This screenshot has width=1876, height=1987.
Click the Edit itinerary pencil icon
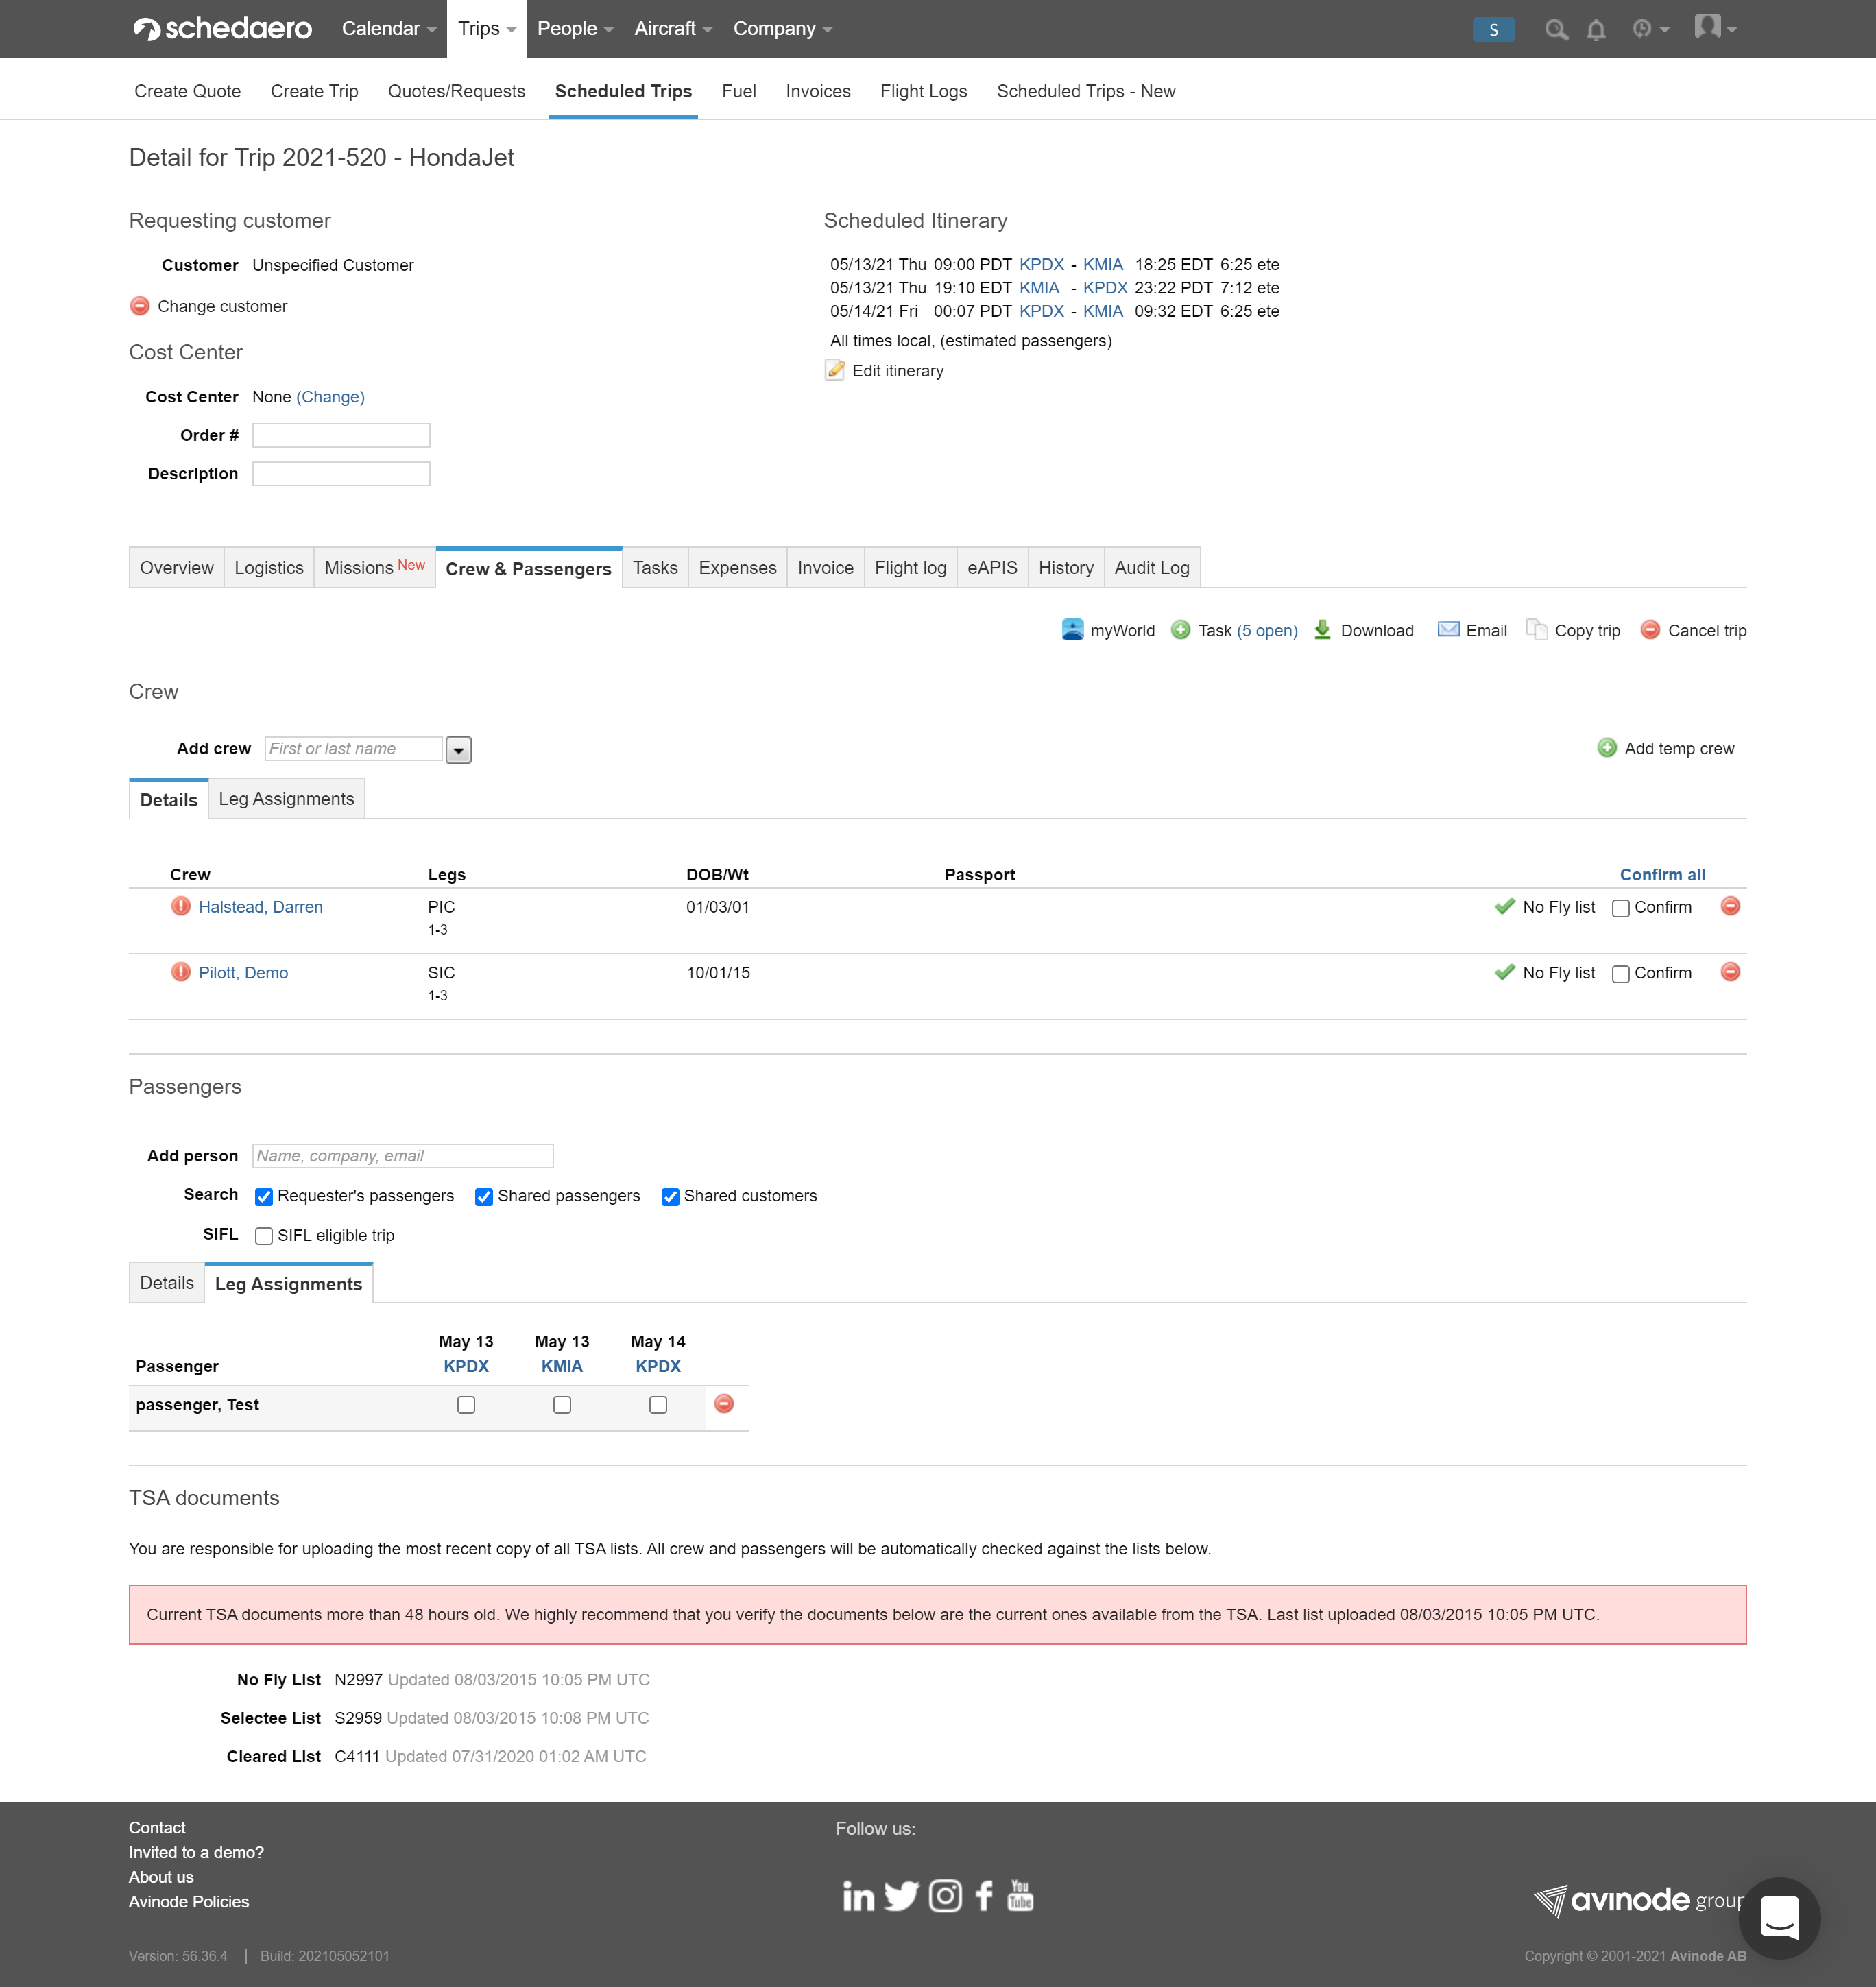835,370
